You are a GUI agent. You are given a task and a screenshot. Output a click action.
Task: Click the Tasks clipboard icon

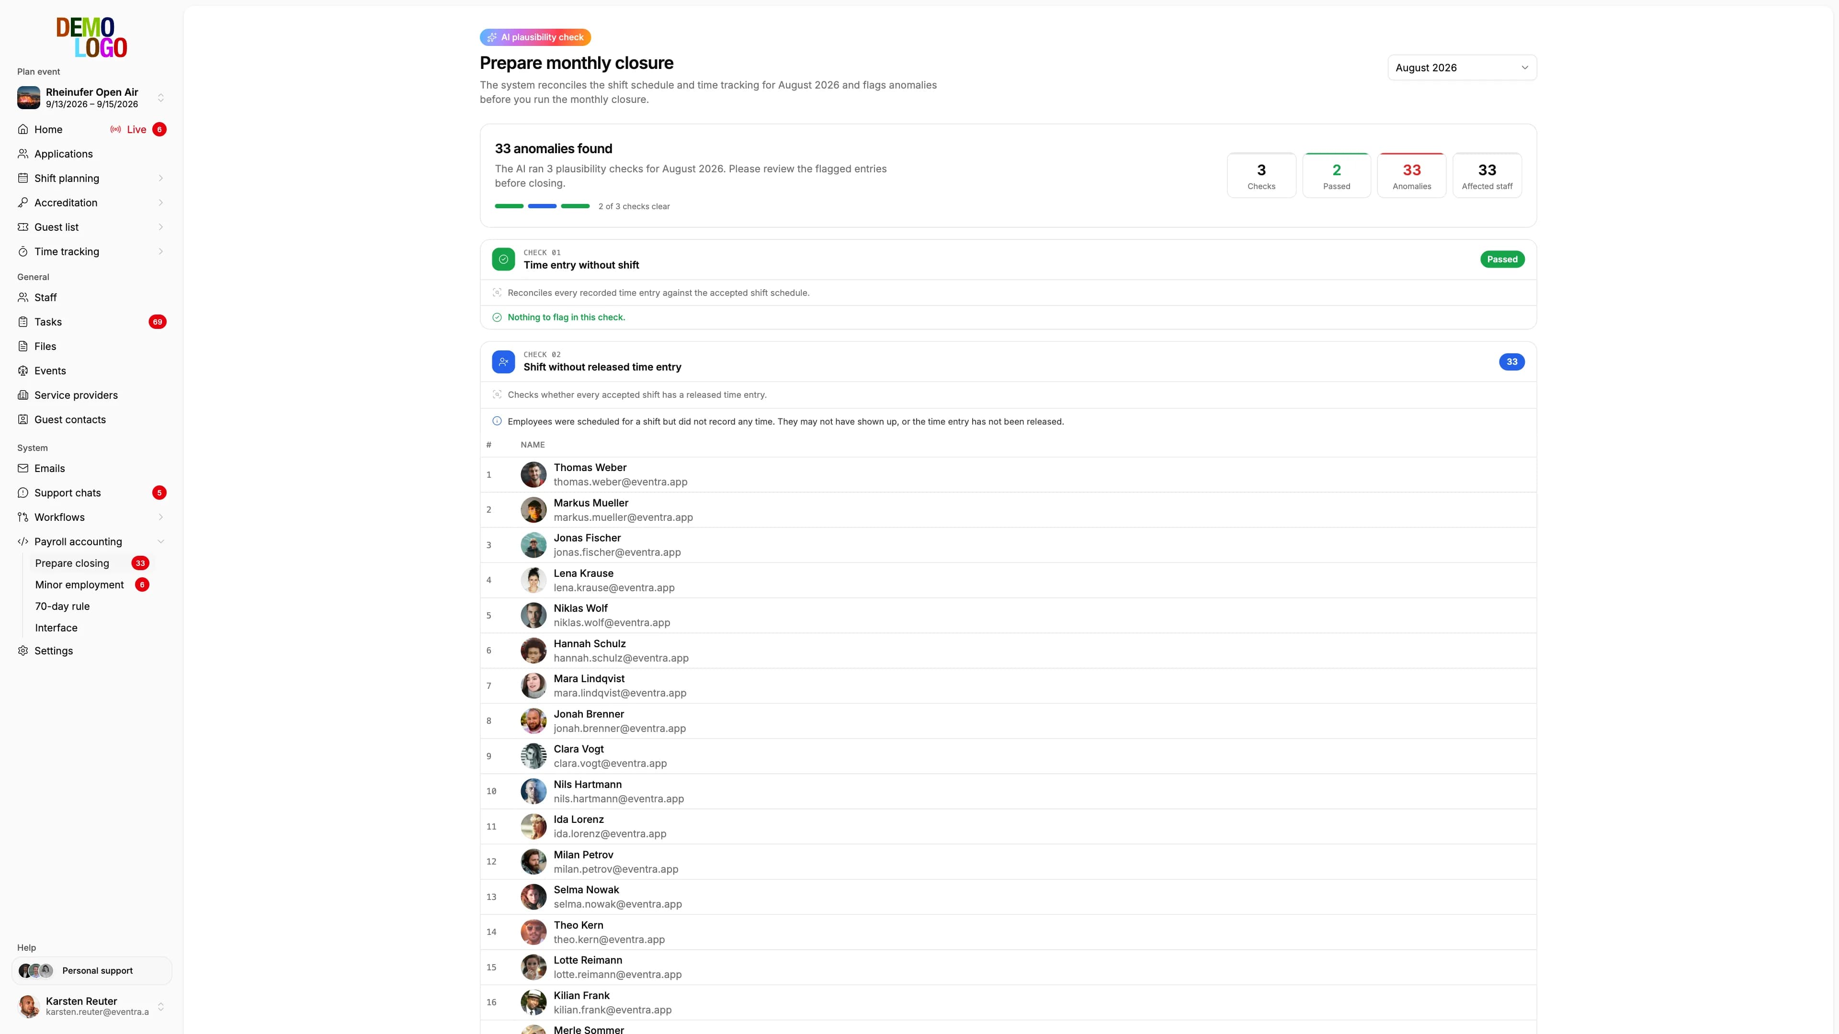point(23,322)
